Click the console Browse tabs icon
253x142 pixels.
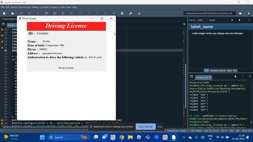pos(191,77)
